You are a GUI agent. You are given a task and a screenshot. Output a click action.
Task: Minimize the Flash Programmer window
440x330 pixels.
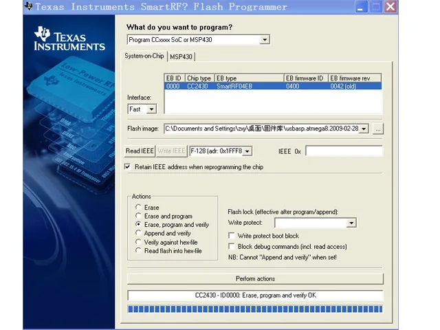[x=361, y=6]
